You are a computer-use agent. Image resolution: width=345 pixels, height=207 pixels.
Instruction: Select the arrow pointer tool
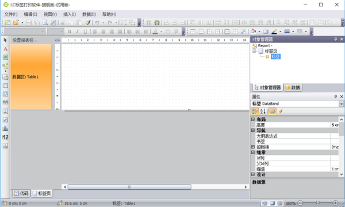[5, 40]
